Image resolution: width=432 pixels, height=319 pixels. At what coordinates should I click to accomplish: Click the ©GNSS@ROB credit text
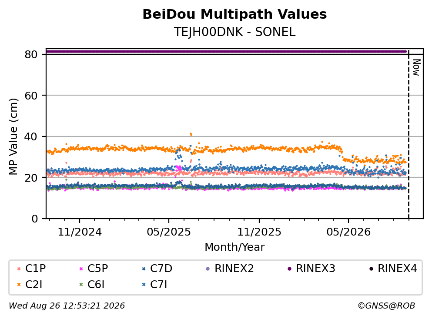pos(386,306)
